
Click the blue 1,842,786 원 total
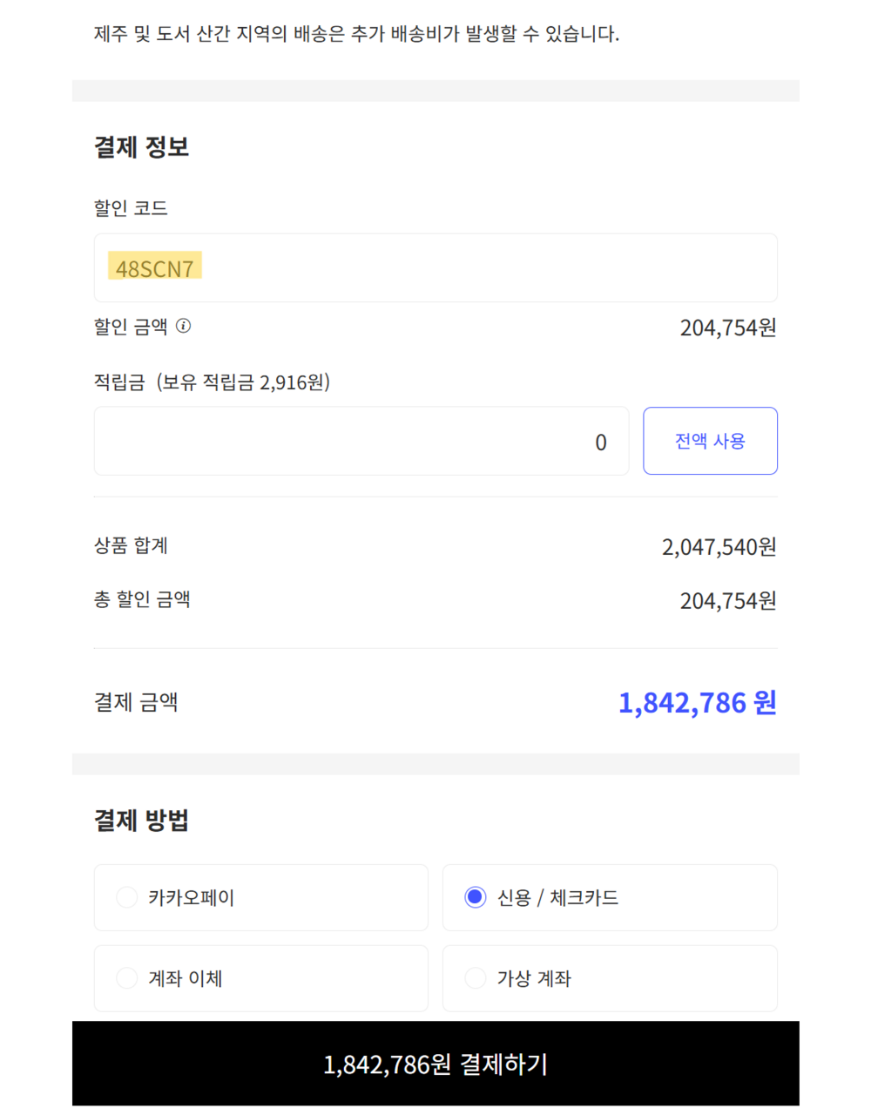coord(697,703)
